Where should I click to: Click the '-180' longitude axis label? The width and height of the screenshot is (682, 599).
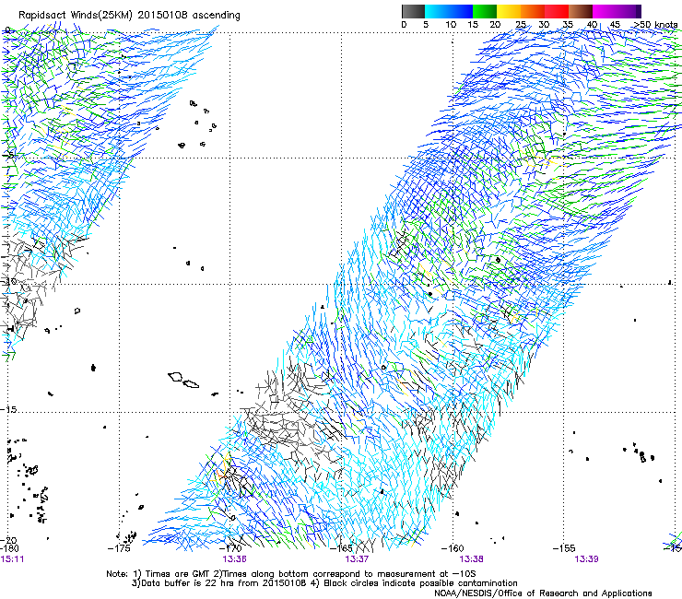tap(9, 548)
